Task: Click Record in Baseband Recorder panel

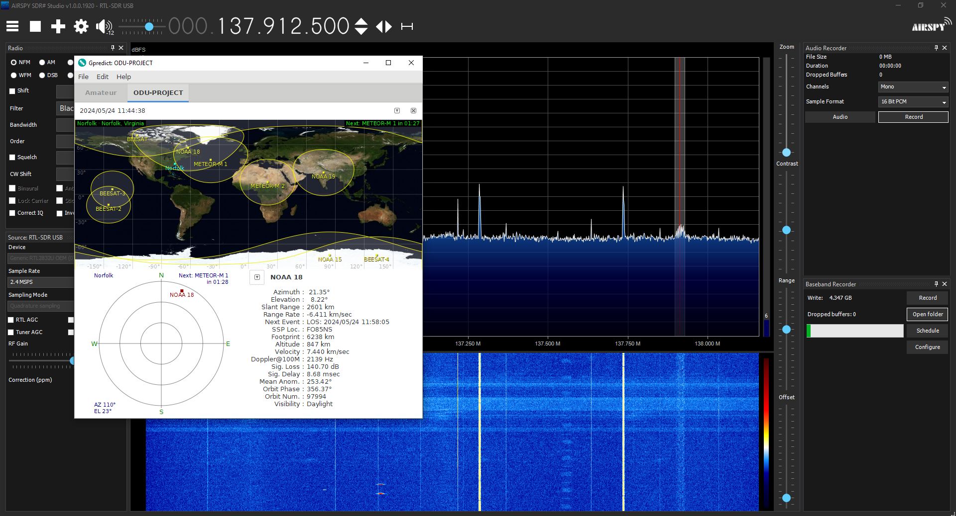Action: pyautogui.click(x=927, y=298)
